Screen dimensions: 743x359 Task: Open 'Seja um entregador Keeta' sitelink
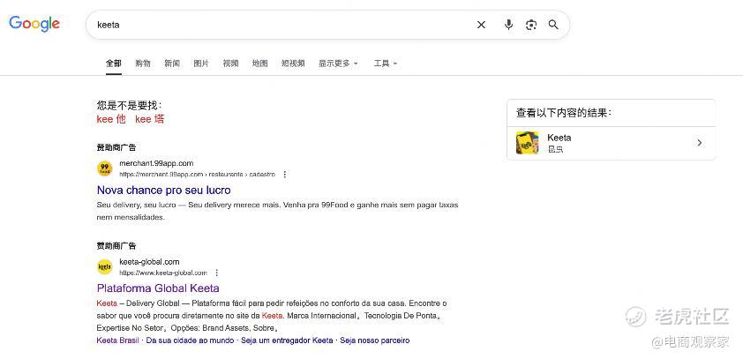(x=287, y=340)
